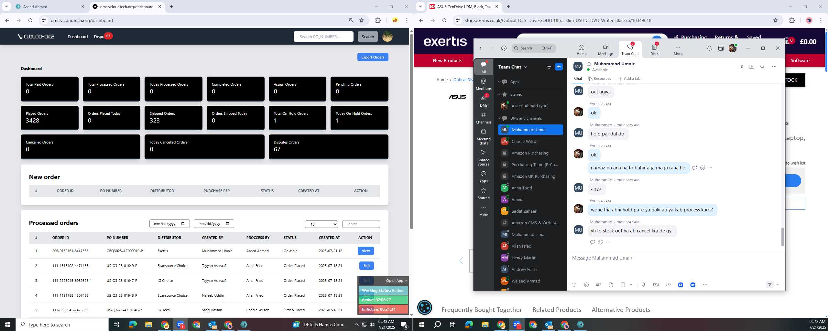Viewport: 828px width, 331px height.
Task: Bookmark the dashboard page with star
Action: pos(362,20)
